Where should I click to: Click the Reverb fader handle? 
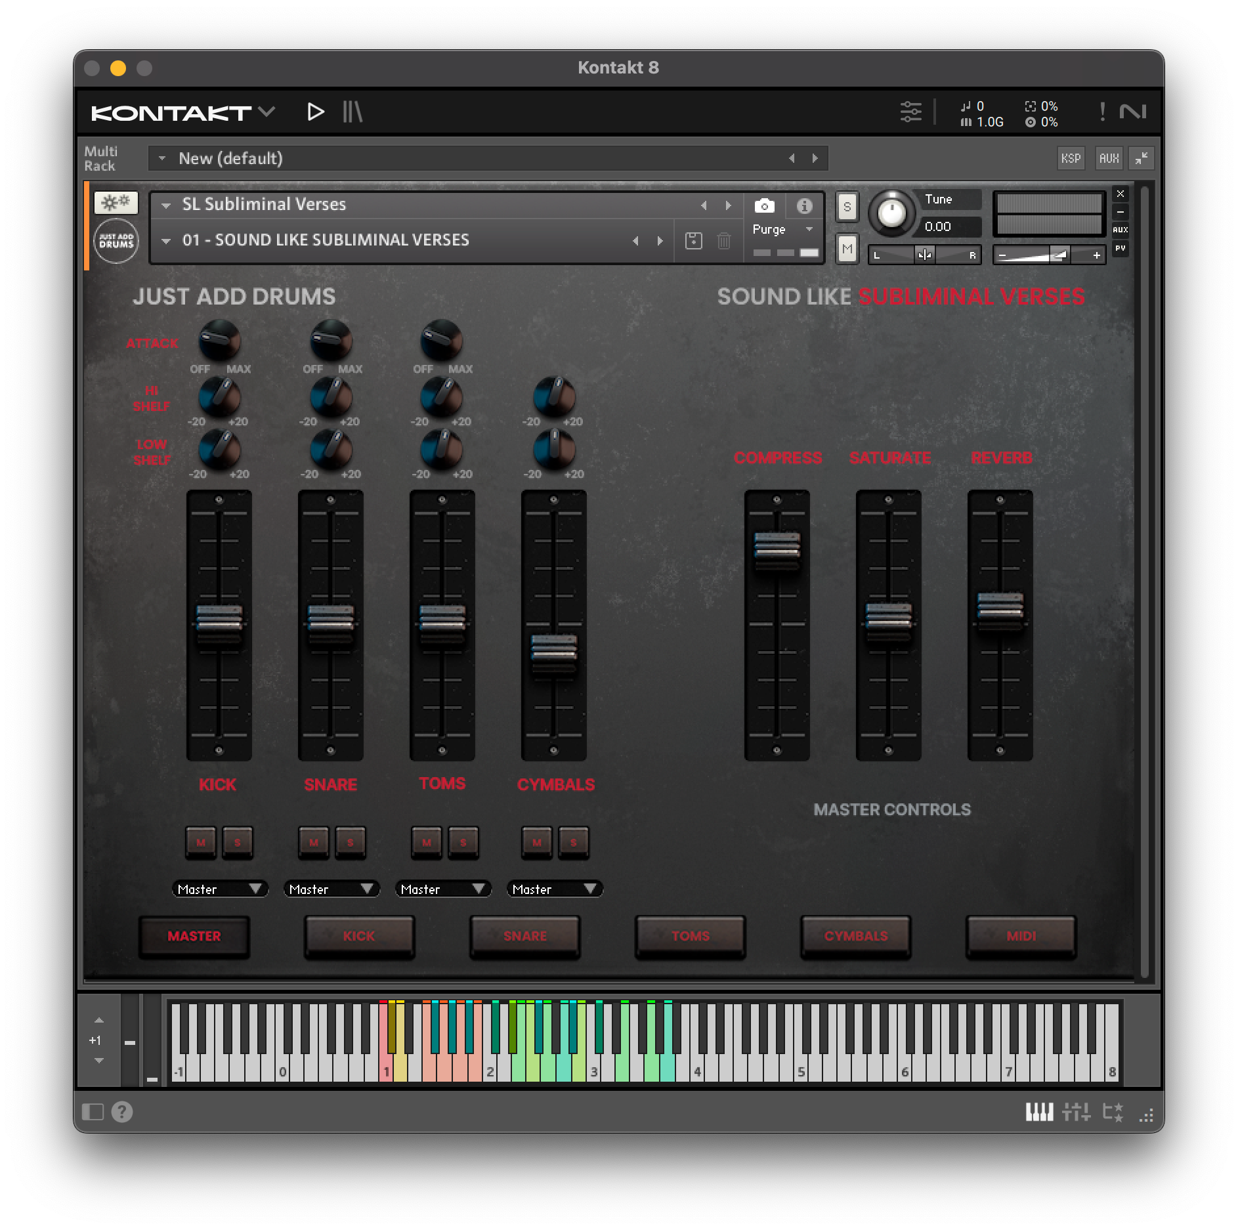tap(1000, 610)
